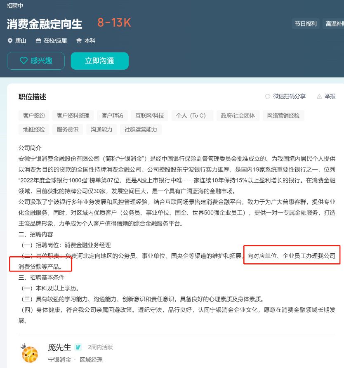Click the warning triangle report icon
Viewport: 344px width, 368px height.
(x=319, y=97)
